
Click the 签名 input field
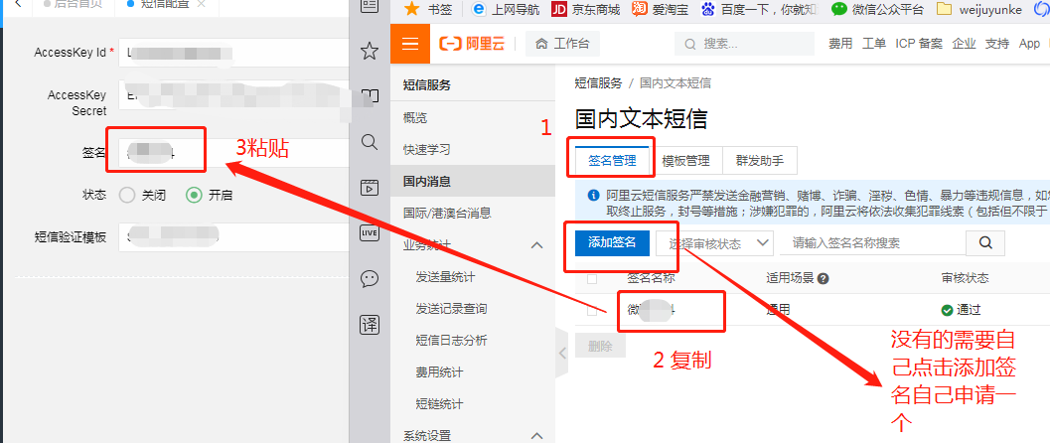click(x=233, y=153)
